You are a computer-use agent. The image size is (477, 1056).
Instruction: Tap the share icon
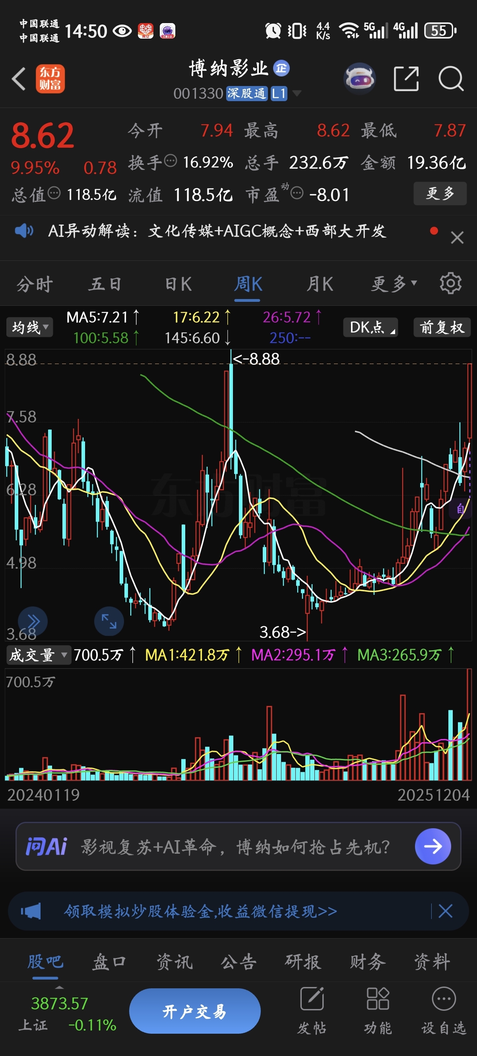(x=406, y=78)
